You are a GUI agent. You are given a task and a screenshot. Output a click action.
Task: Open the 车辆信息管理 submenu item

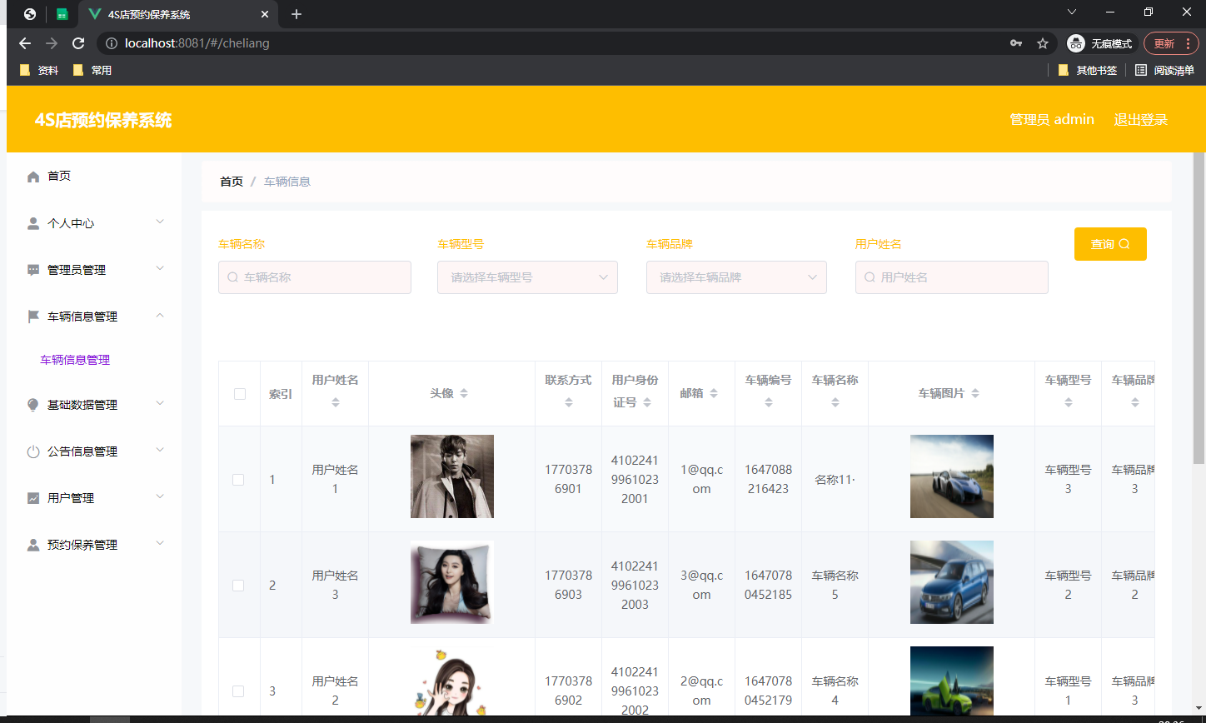(76, 360)
